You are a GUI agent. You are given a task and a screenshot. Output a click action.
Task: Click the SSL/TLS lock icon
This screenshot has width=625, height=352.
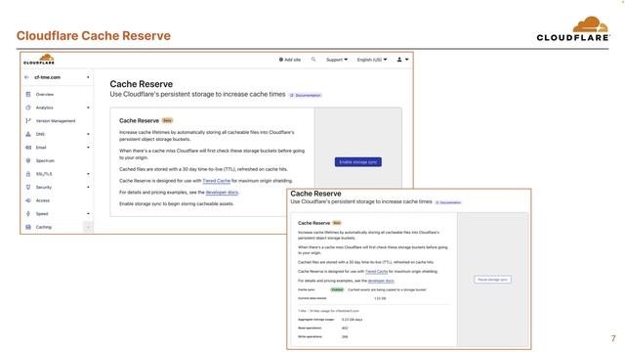pos(28,174)
